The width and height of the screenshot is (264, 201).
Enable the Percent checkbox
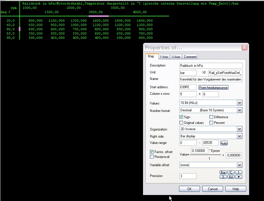pos(211,123)
